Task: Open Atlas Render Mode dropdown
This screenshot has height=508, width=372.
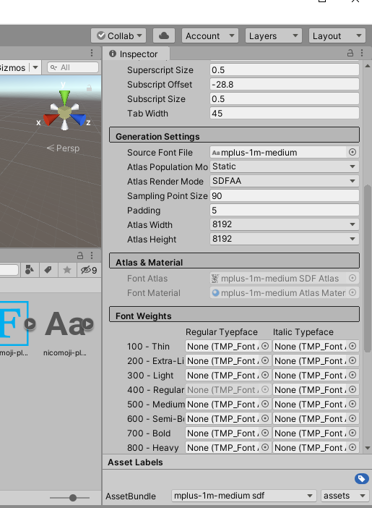Action: [x=285, y=181]
